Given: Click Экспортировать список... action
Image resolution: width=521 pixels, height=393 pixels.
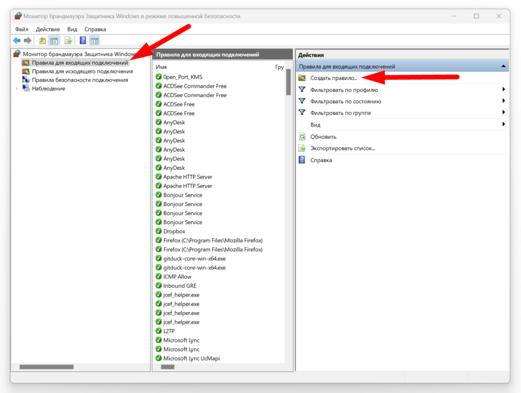Looking at the screenshot, I should click(x=342, y=148).
